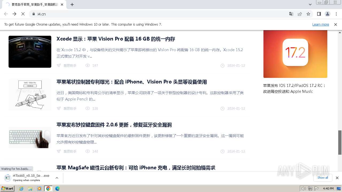Open 苹果发布妙控键盘固件 2.0.6 更新 article

pos(114,125)
